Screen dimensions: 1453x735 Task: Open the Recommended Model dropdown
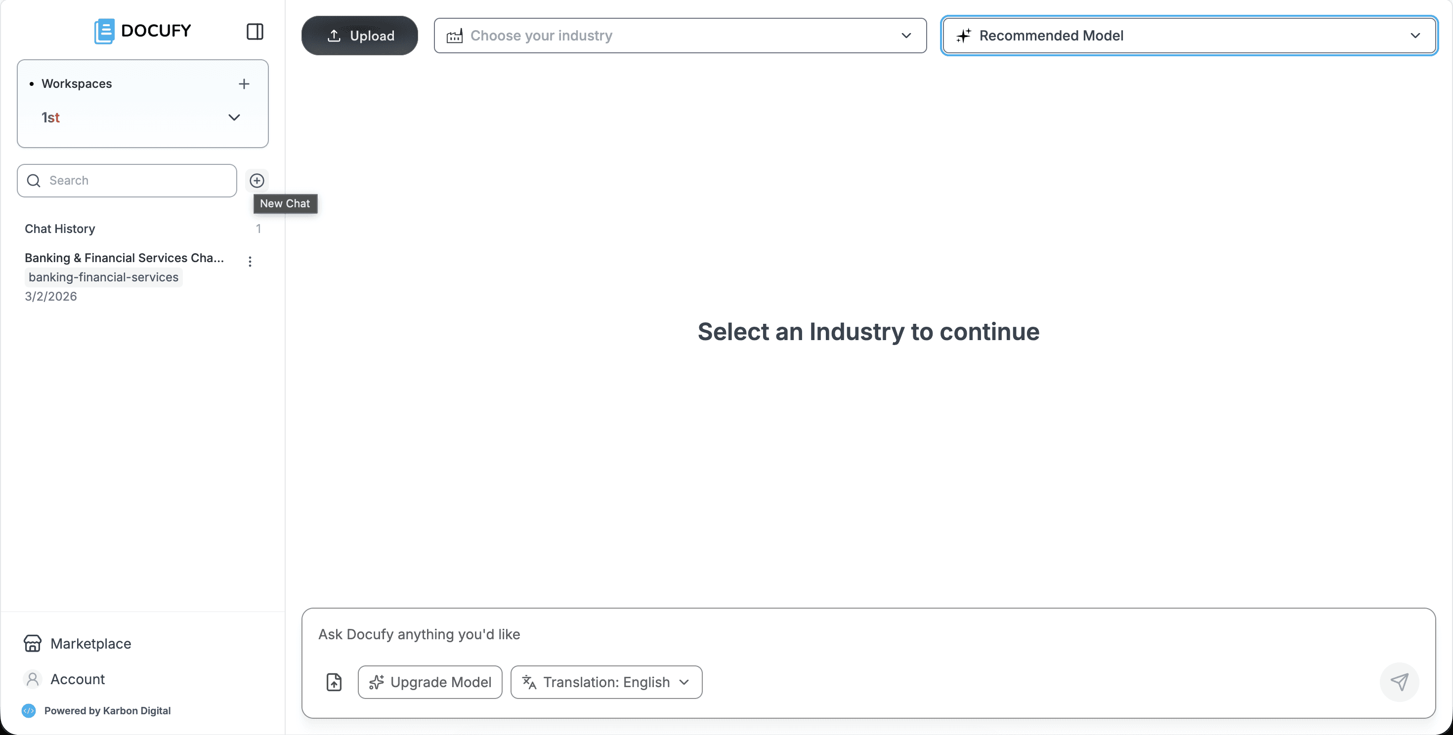pyautogui.click(x=1189, y=36)
